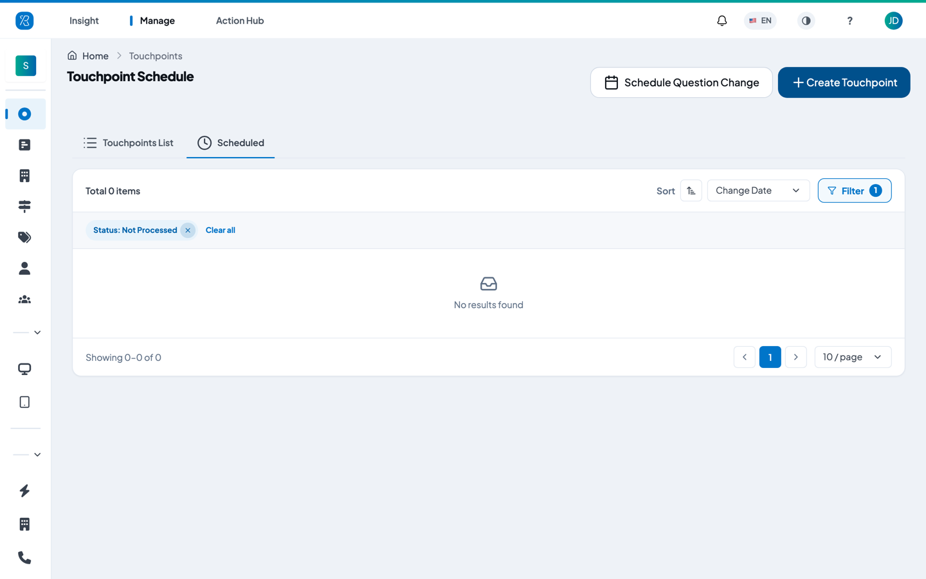Click the Clear all filters link
The width and height of the screenshot is (926, 579).
221,230
